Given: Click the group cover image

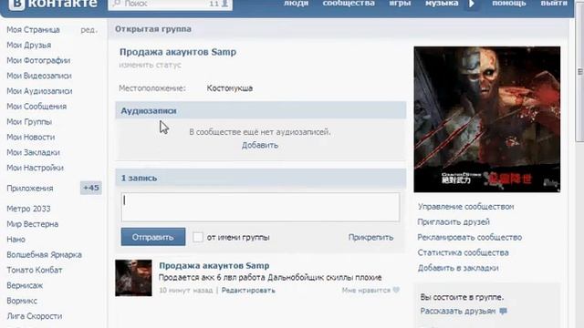Looking at the screenshot, I should pyautogui.click(x=486, y=119).
